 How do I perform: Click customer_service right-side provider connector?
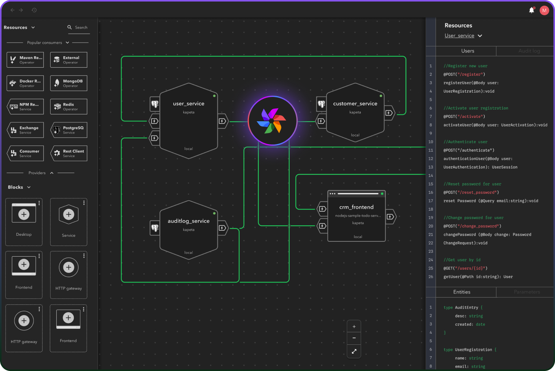pos(389,113)
